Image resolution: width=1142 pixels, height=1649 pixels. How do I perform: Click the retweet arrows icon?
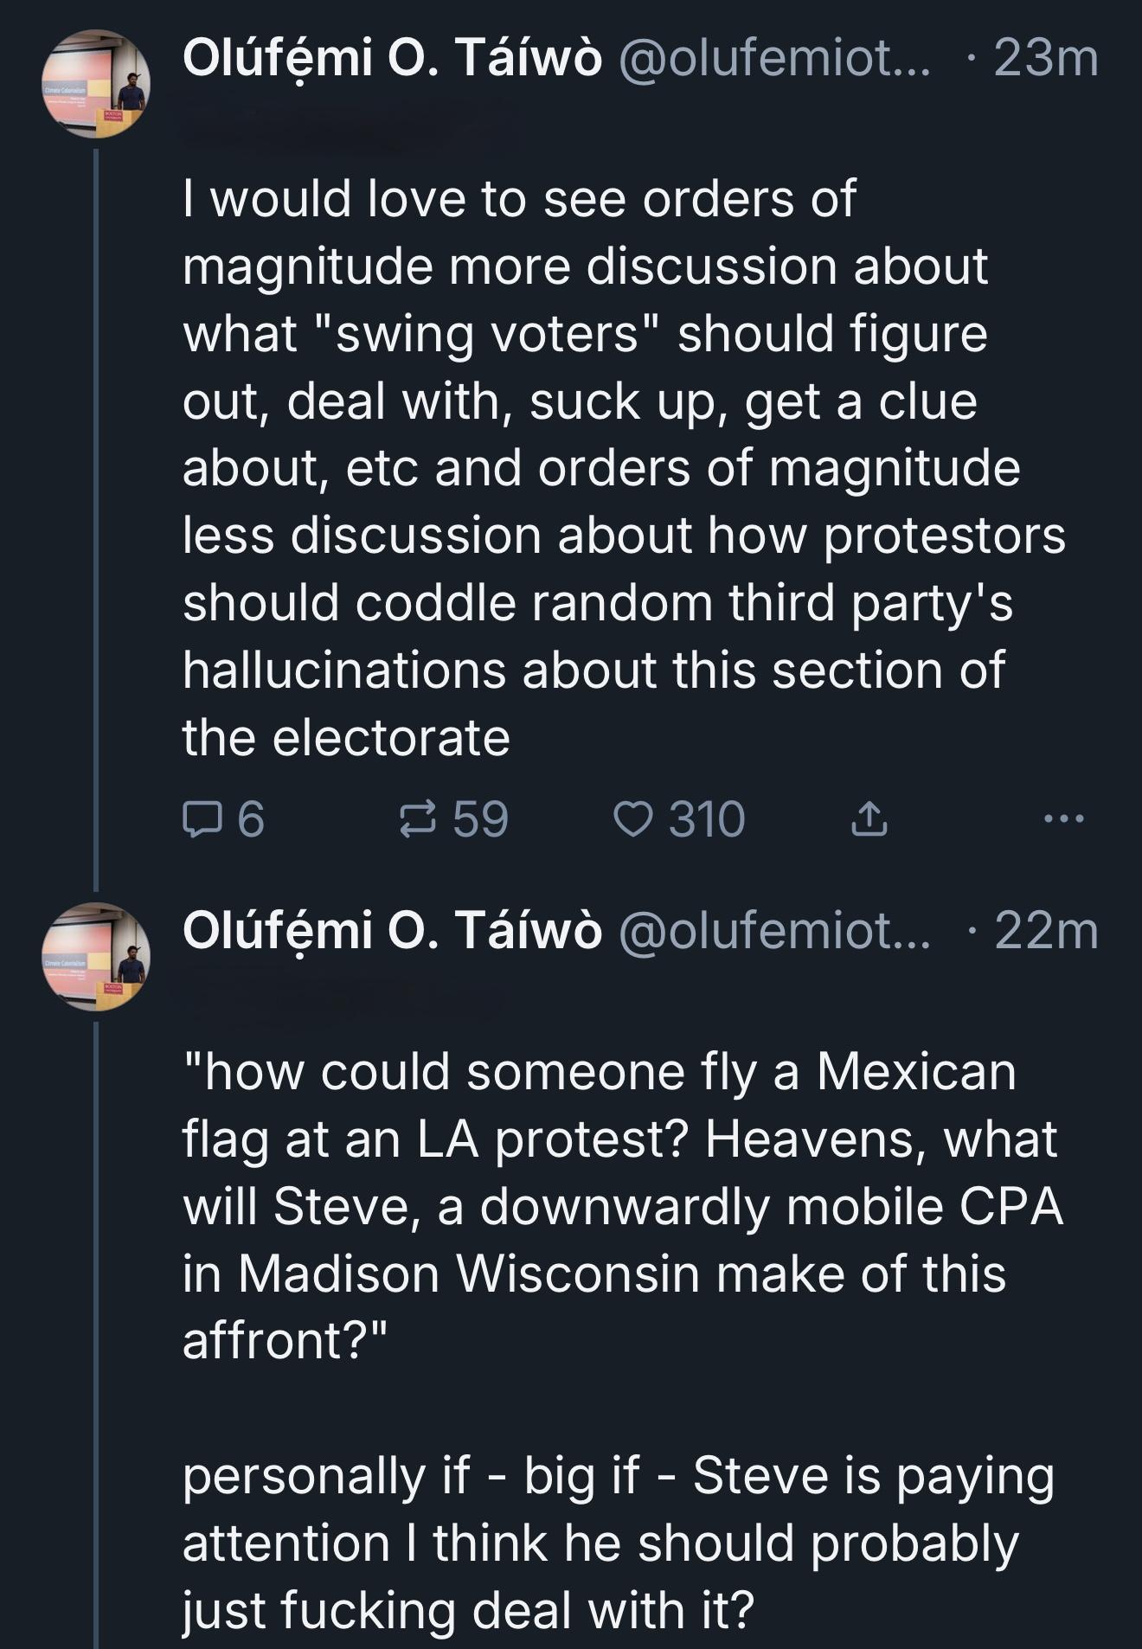click(x=418, y=818)
